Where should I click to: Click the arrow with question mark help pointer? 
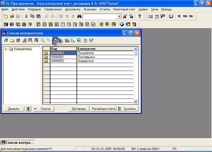click(91, 40)
